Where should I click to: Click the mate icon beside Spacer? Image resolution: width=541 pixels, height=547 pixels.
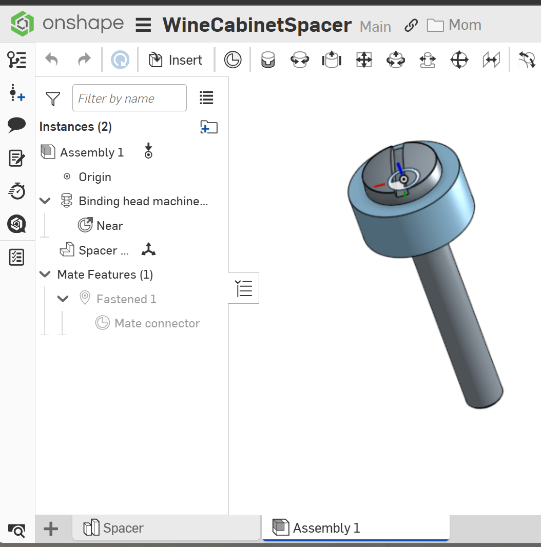148,250
